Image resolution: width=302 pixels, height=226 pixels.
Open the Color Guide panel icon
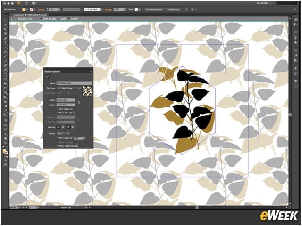pyautogui.click(x=296, y=25)
